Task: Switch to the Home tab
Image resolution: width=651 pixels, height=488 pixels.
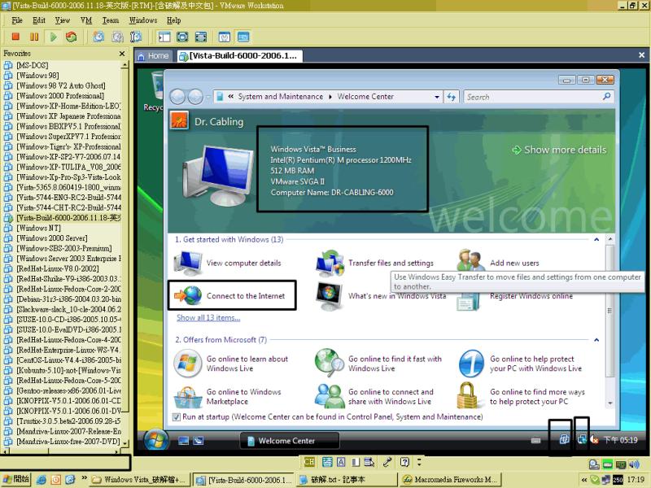Action: (154, 56)
